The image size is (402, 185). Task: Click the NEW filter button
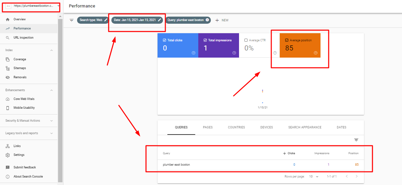tap(222, 20)
